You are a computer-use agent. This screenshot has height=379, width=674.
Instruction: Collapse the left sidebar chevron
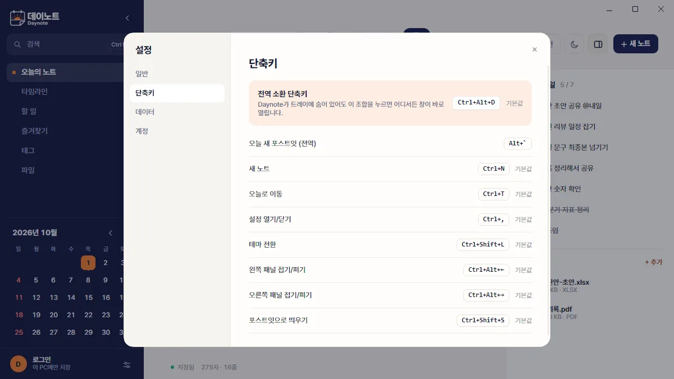coord(127,18)
